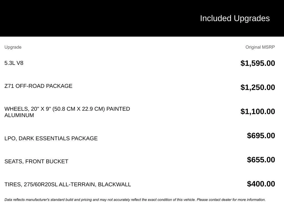The width and height of the screenshot is (284, 213).
Task: Click the Included Upgrades heading
Action: click(x=235, y=18)
